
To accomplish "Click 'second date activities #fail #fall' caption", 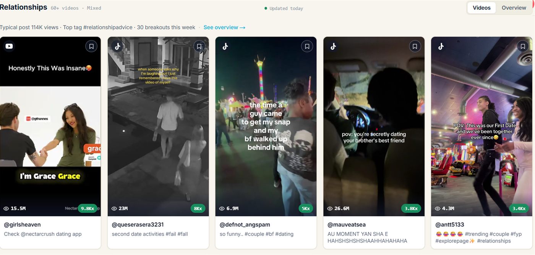I will click(x=150, y=234).
